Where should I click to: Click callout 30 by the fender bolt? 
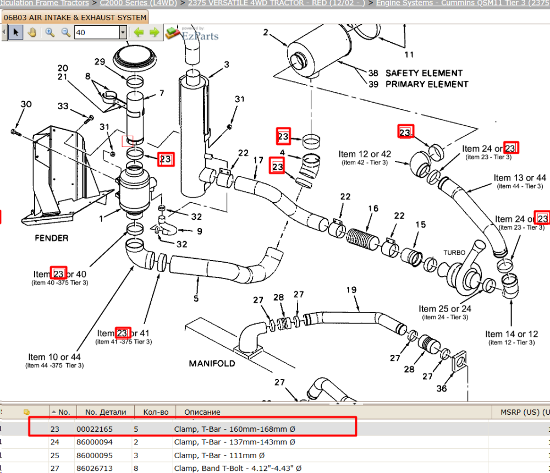tap(26, 104)
